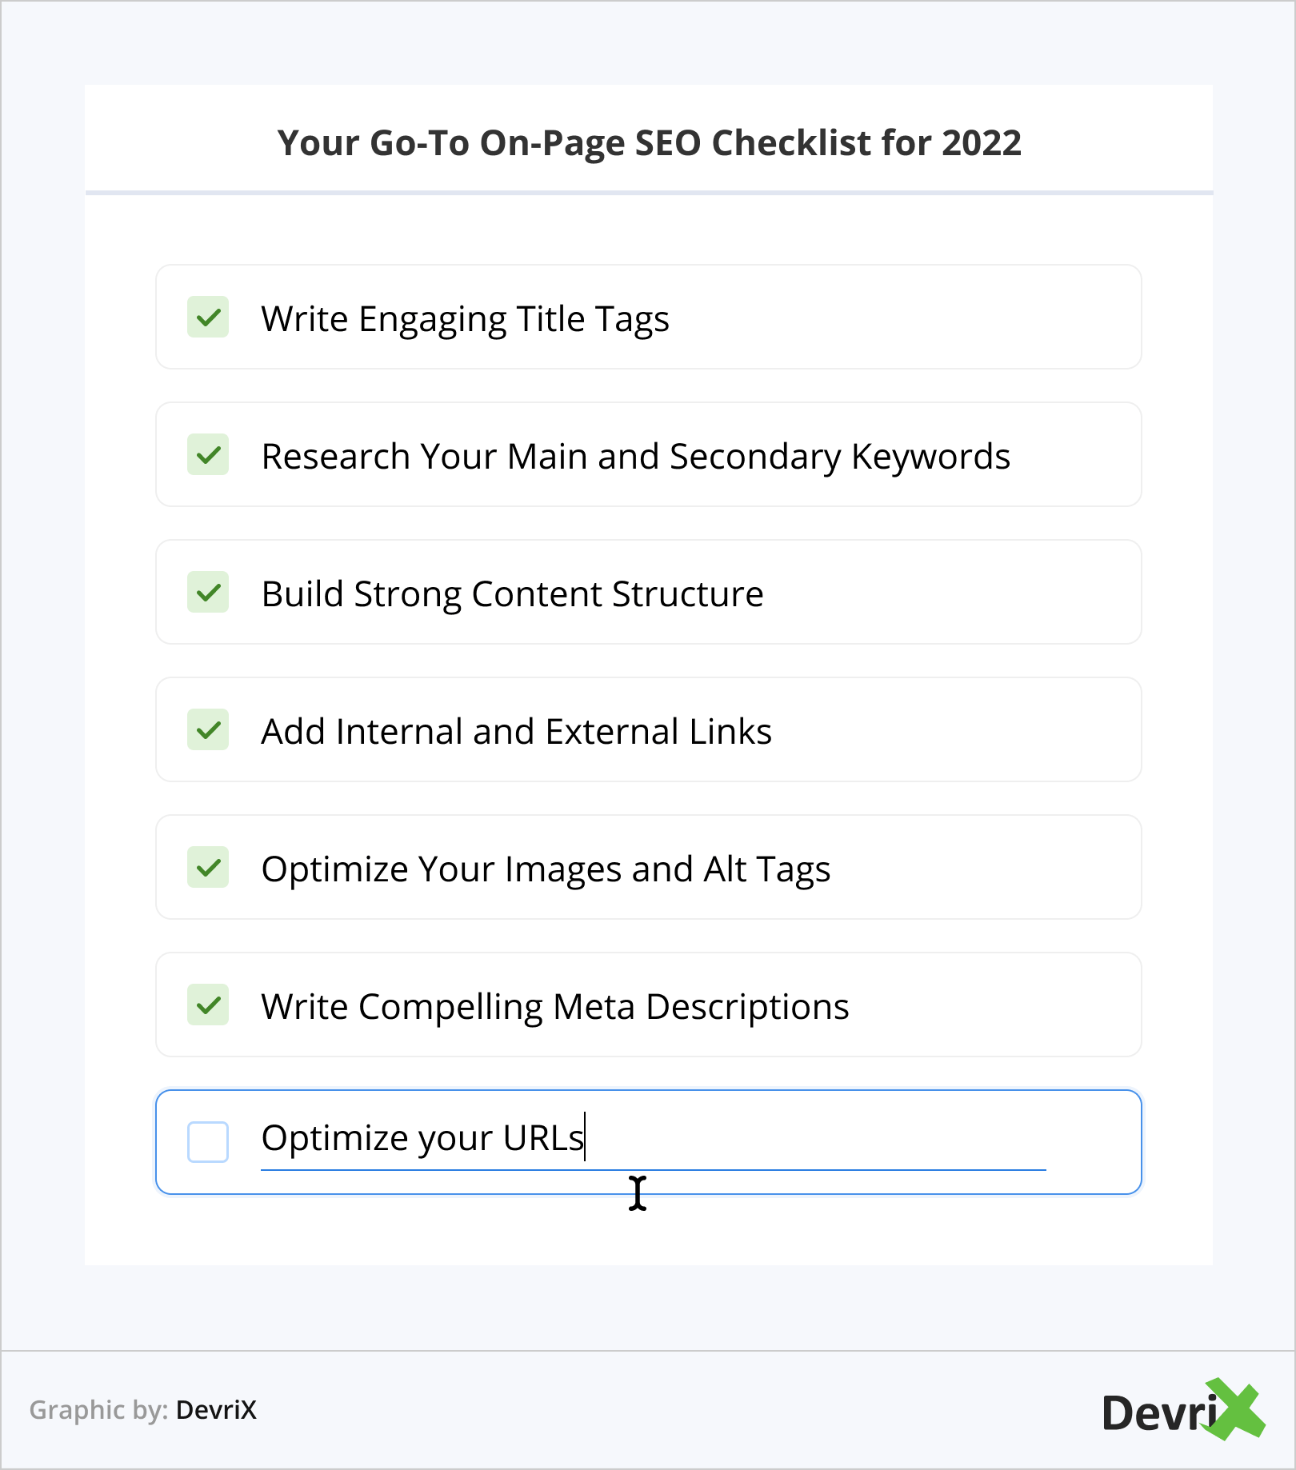1296x1470 pixels.
Task: Uncheck the Write Engaging Title Tags checkbox
Action: 208,318
